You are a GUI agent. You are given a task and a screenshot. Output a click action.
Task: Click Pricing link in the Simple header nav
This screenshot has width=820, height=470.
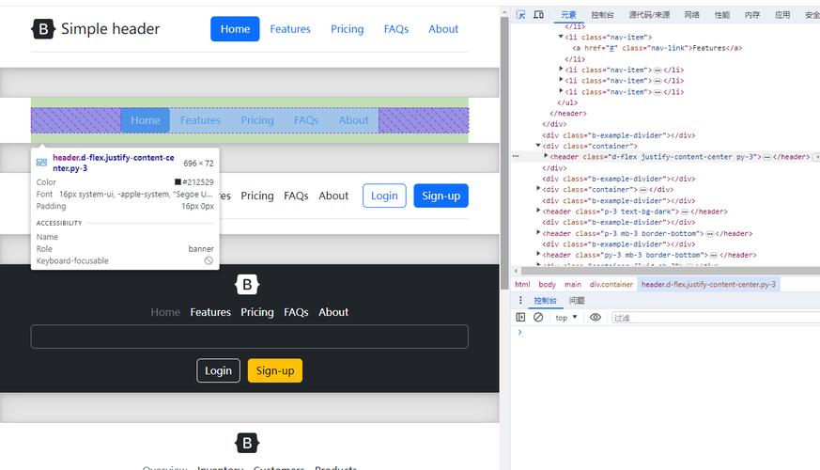tap(347, 29)
